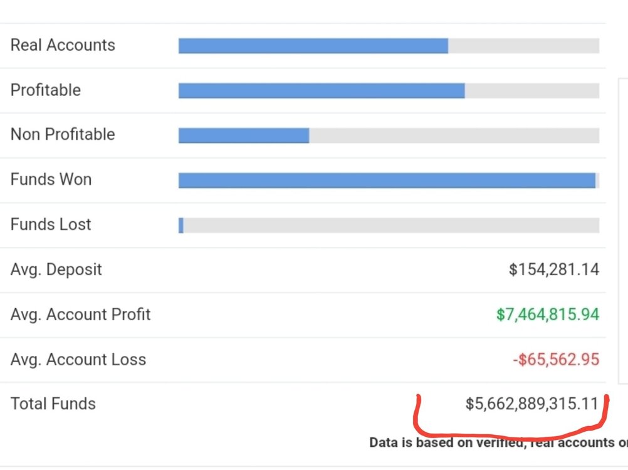
Task: Select the Funds Won label
Action: pos(51,179)
